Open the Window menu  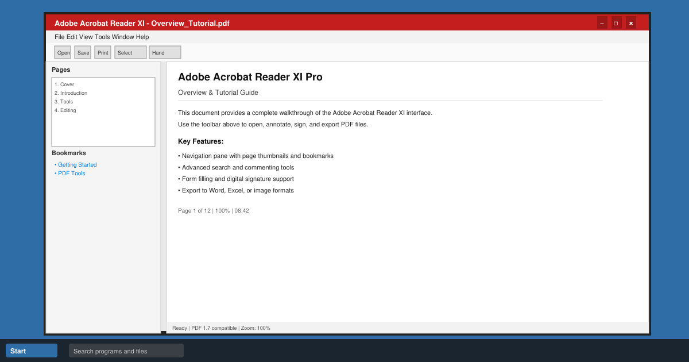coord(123,37)
